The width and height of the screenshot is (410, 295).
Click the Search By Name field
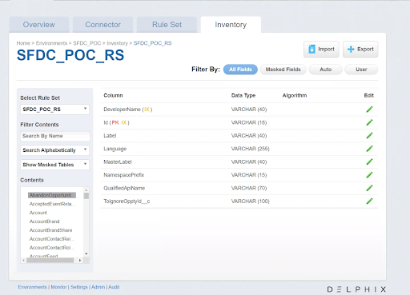55,136
